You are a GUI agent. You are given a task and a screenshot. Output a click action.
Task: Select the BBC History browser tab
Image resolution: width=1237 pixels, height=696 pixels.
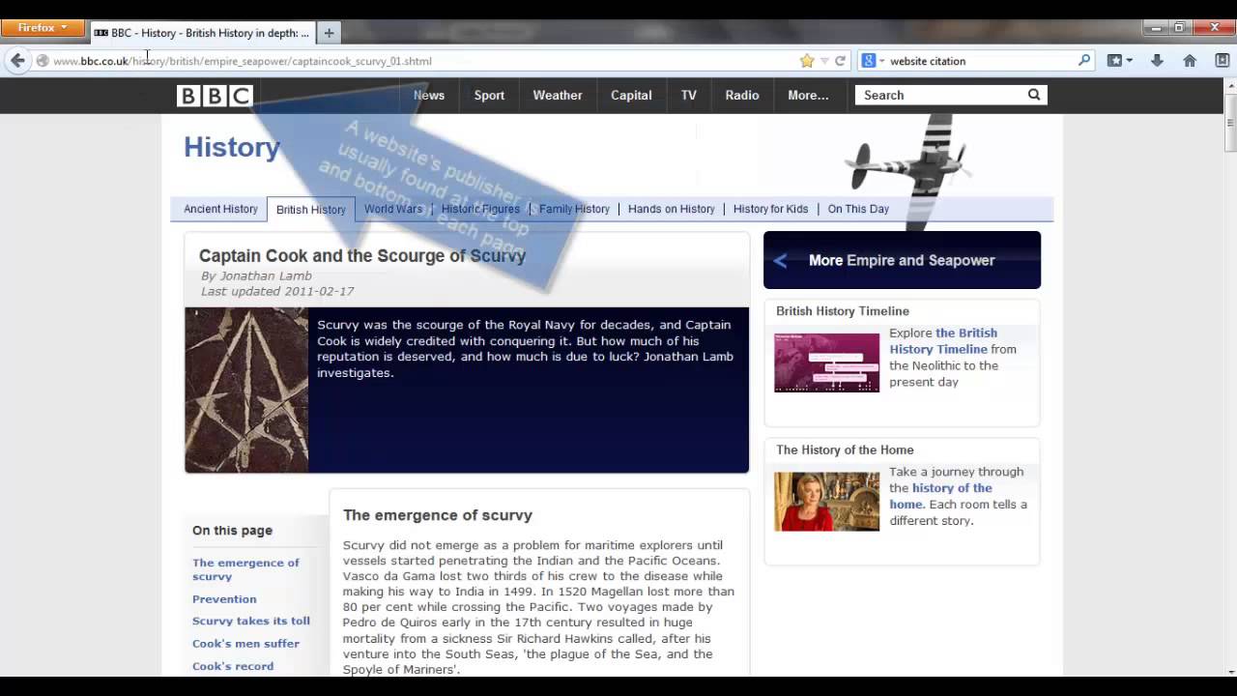click(x=202, y=33)
